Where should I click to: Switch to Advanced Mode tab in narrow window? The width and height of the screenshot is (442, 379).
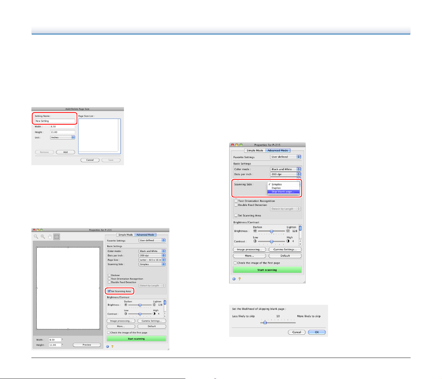pos(278,150)
